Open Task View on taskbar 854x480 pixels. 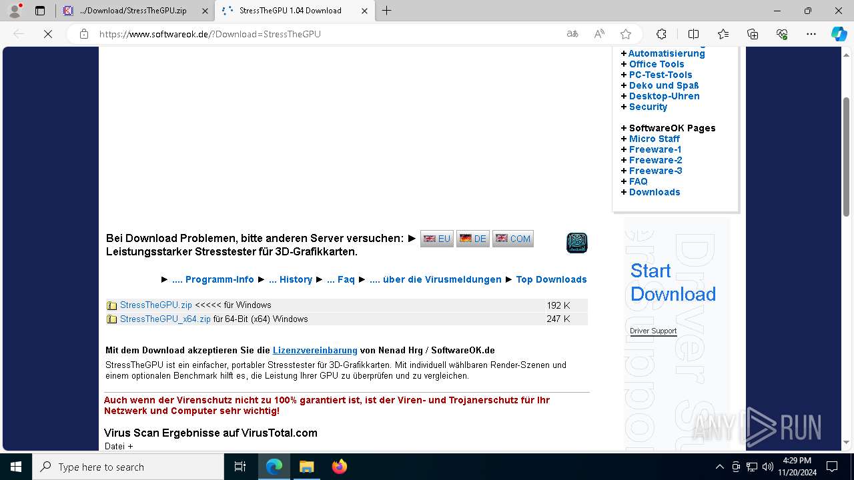click(x=240, y=467)
